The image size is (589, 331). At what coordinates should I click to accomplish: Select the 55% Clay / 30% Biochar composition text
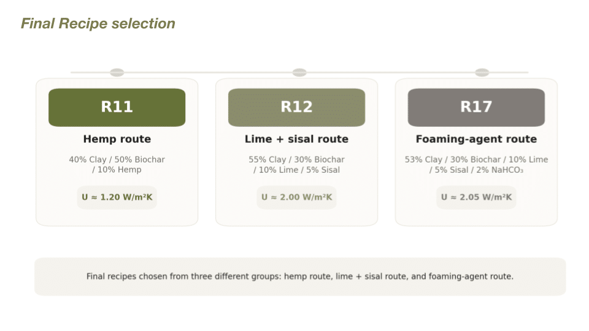[x=296, y=159]
